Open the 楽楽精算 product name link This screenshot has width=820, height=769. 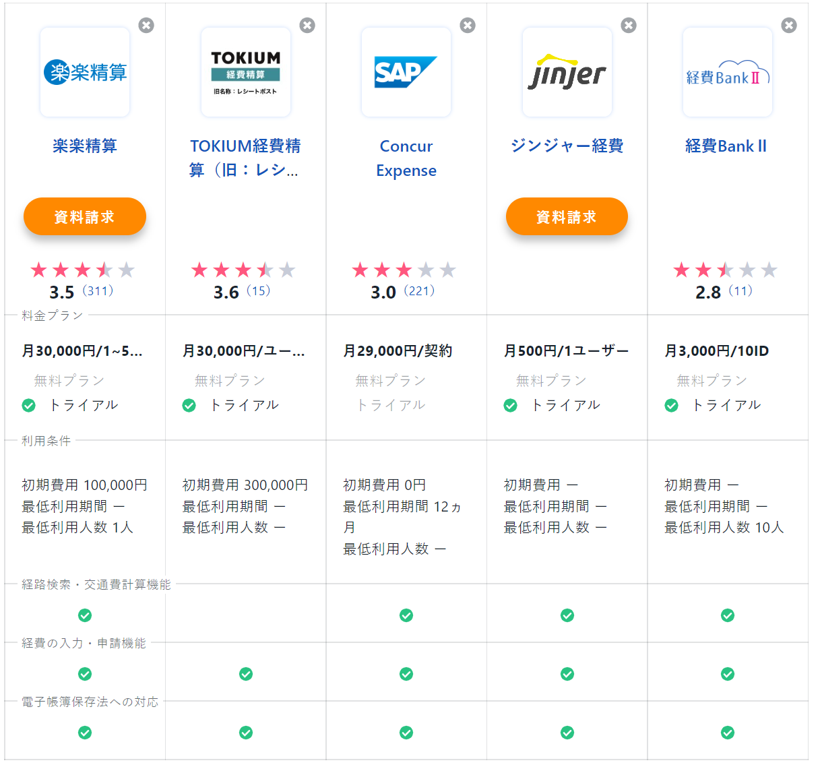(85, 146)
